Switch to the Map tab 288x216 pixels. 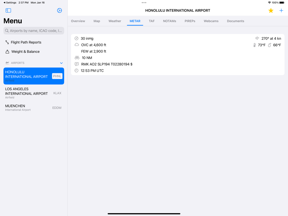[x=97, y=21]
